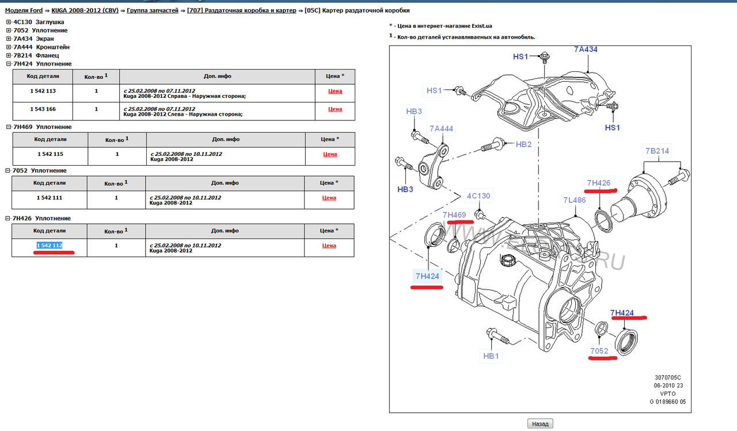
Task: Expand the 7B214 Фланец tree node
Action: [x=9, y=55]
